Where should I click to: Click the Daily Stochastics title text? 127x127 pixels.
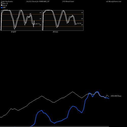click(7, 2)
